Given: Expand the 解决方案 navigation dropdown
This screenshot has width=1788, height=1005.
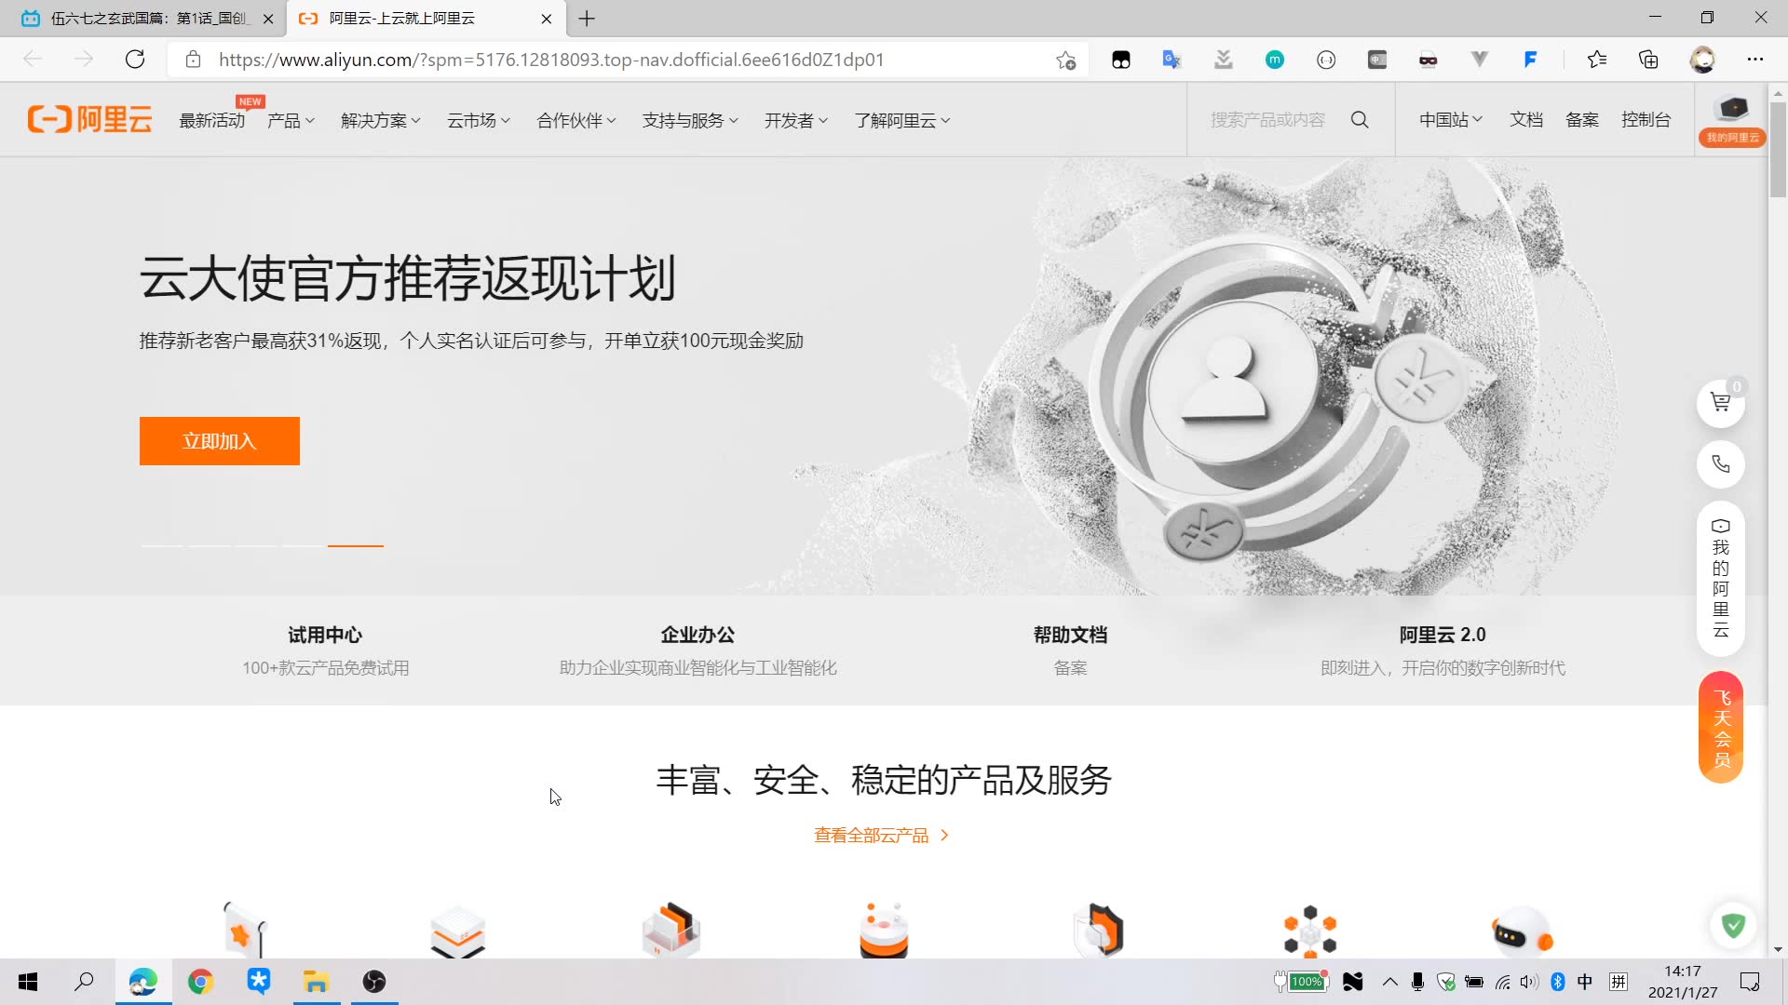Looking at the screenshot, I should coord(381,121).
